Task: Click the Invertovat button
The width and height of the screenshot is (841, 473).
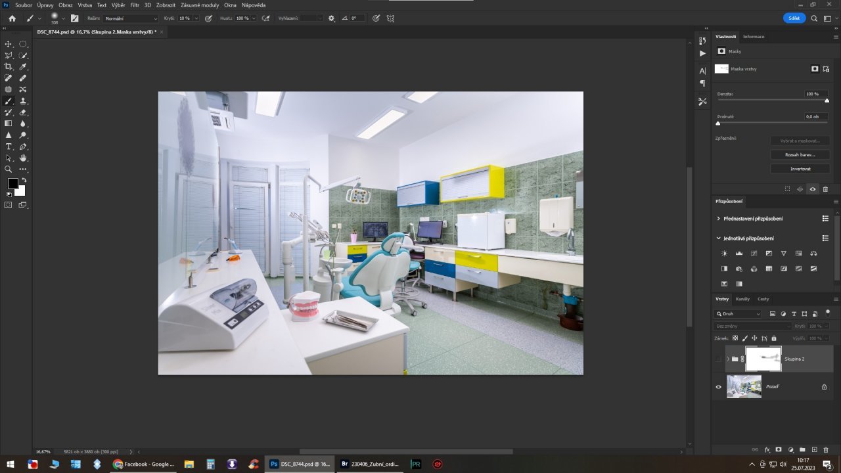Action: pos(800,169)
